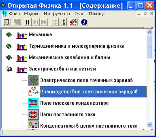Click the grayed four-arrows toolbar icon
The image size is (156, 137).
(55, 22)
